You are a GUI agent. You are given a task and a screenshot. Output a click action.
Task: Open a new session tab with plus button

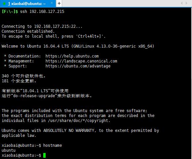59,3
